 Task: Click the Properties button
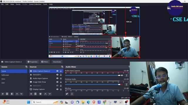click(x=33, y=62)
